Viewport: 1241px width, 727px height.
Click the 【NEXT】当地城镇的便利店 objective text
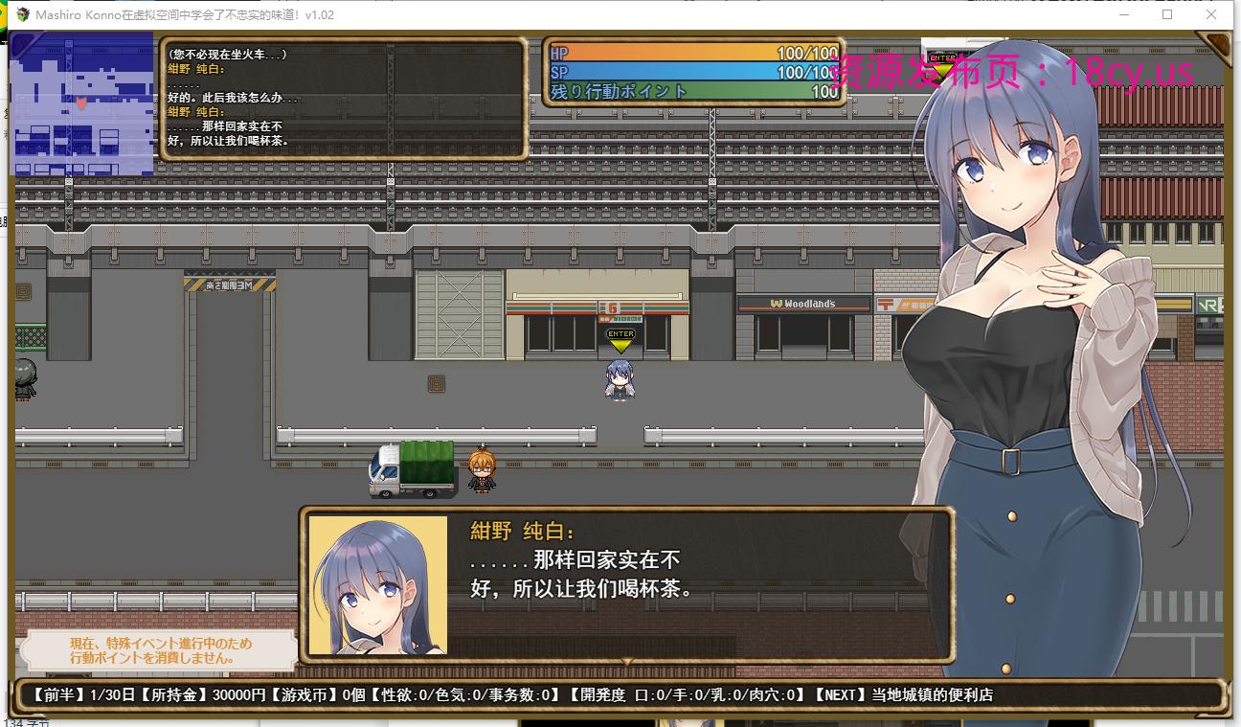903,695
